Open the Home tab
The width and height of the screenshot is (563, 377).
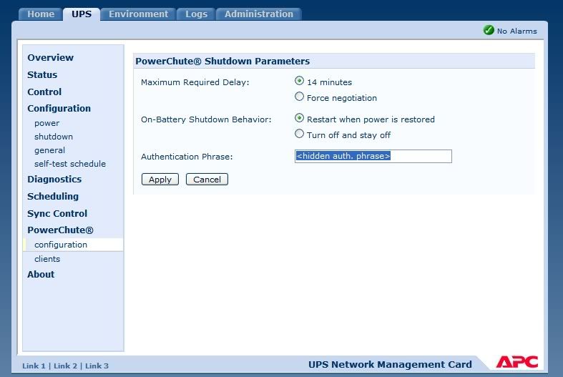[41, 14]
